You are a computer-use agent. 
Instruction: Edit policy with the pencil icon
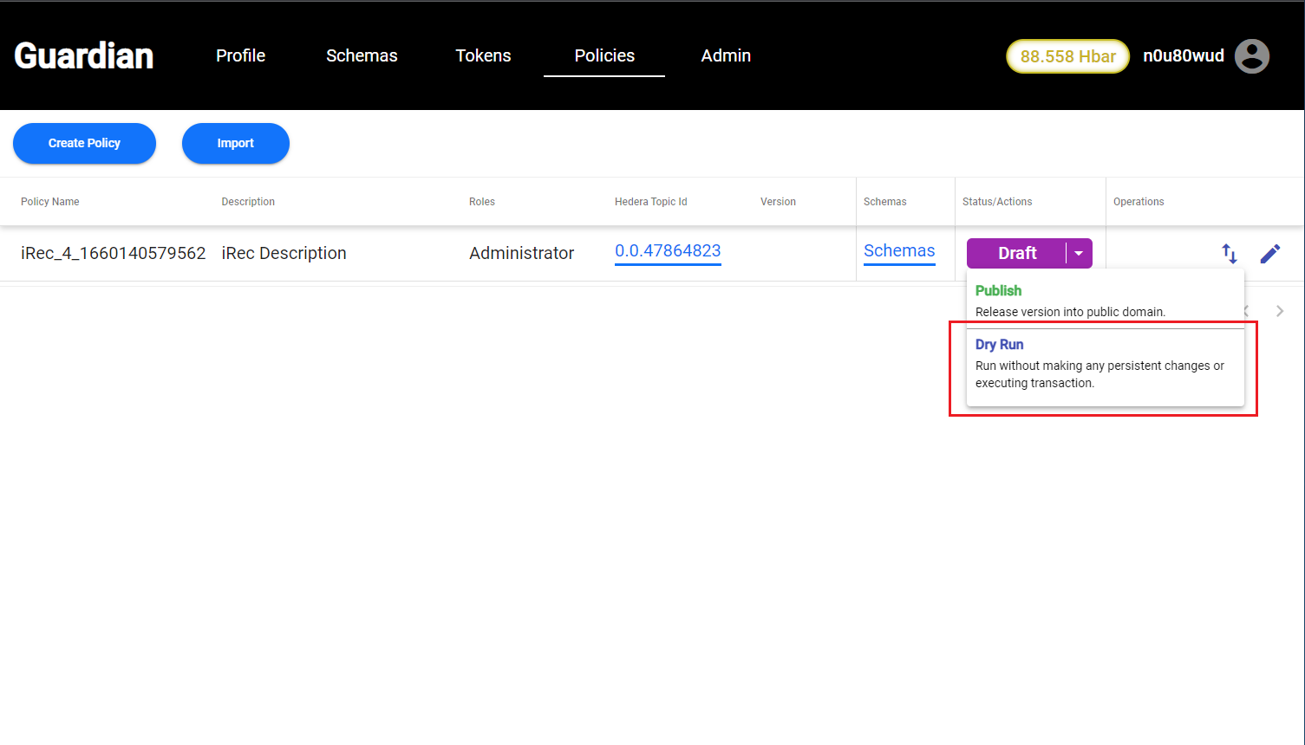pos(1270,254)
